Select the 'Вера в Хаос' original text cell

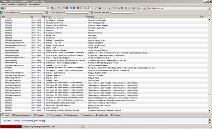[51, 35]
